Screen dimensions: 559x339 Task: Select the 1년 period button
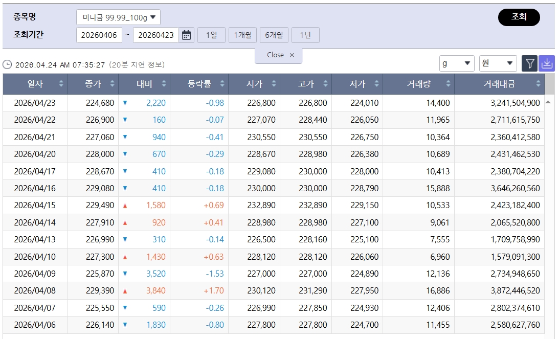point(305,35)
